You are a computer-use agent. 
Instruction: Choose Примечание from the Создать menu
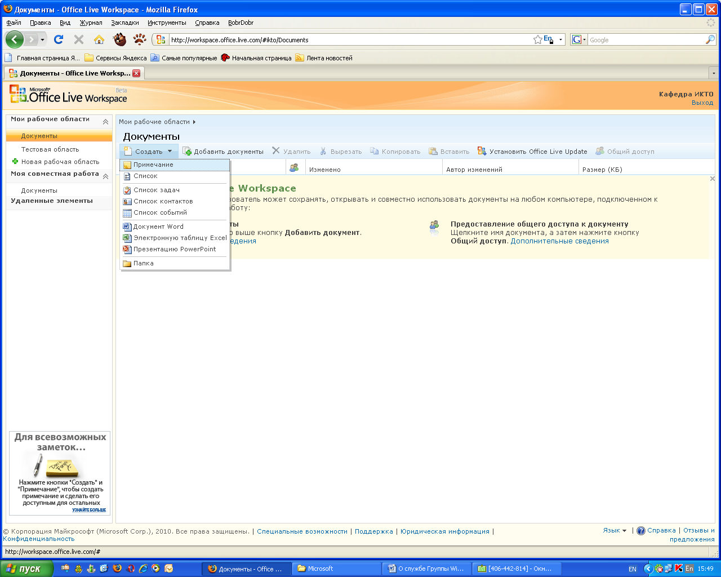point(175,165)
